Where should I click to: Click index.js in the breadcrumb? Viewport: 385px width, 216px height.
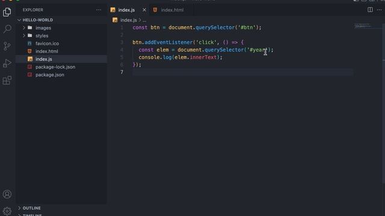pos(128,20)
